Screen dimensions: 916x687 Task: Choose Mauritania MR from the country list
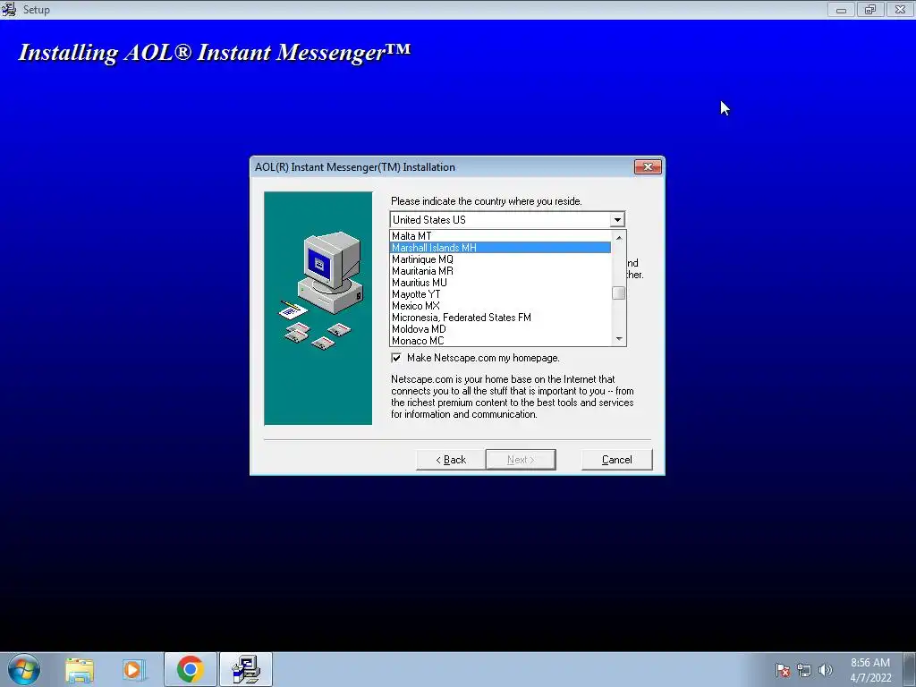[501, 271]
